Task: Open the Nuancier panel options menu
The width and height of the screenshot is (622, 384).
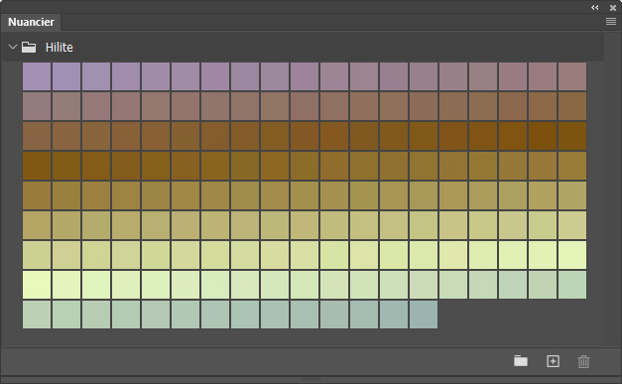Action: click(611, 22)
